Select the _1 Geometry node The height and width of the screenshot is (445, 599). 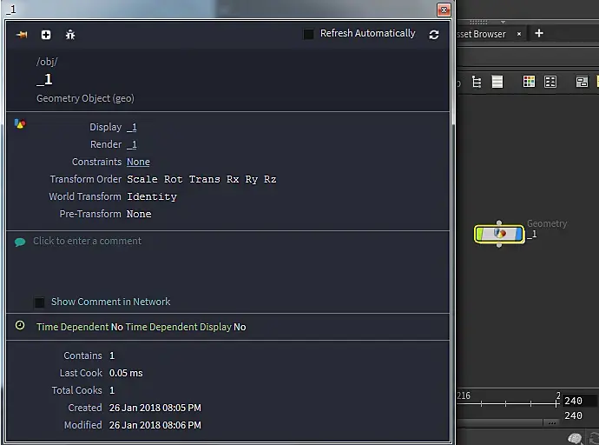point(499,234)
